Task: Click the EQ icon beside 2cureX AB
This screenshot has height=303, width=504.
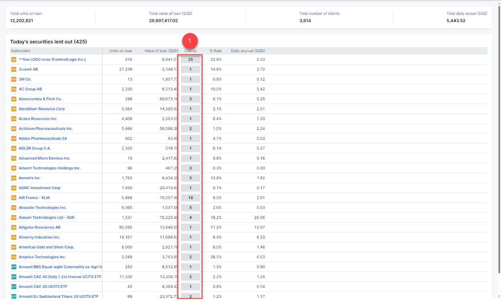Action: point(14,69)
